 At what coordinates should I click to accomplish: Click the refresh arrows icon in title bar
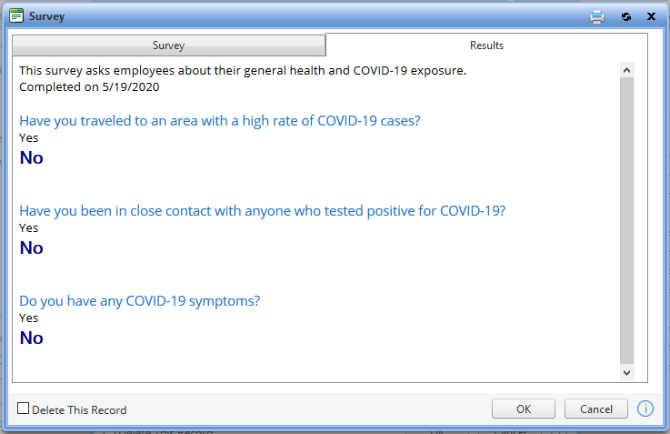tap(626, 16)
